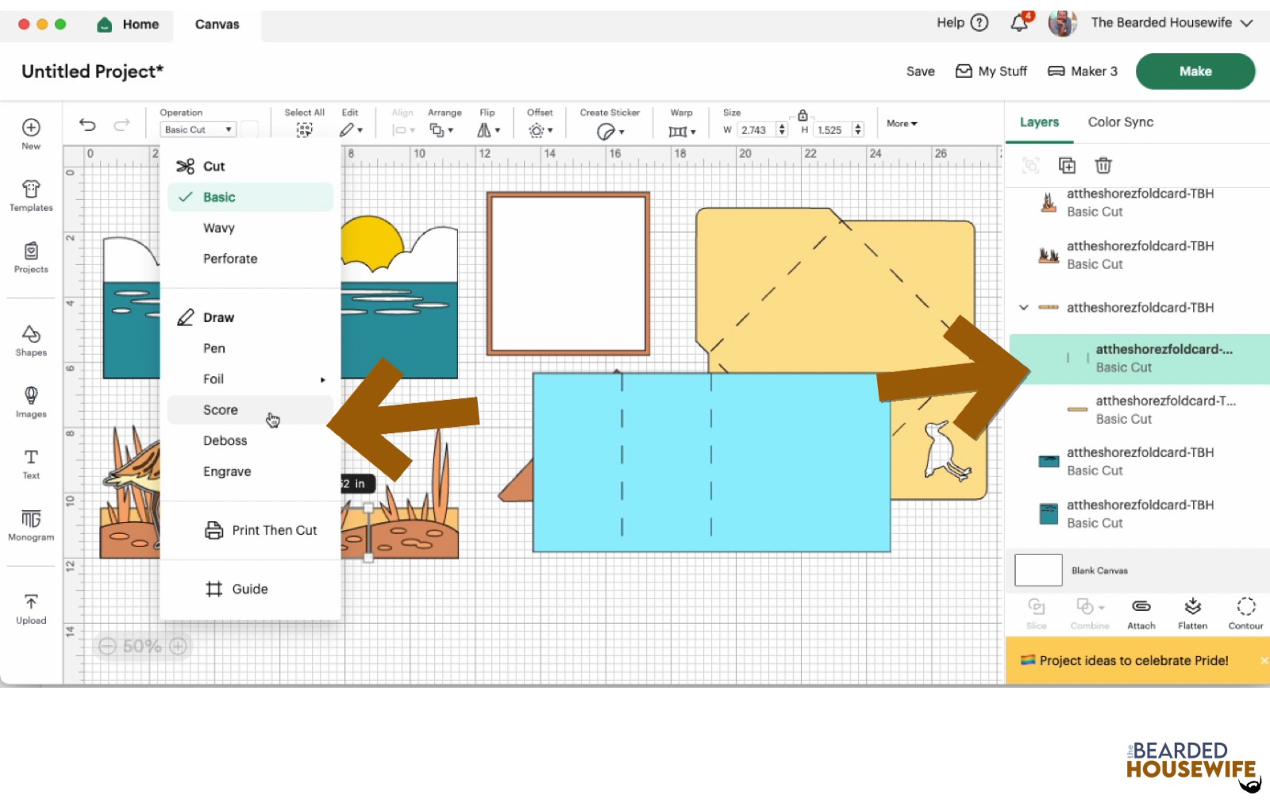Click the Maker 3 machine selector
Screen dimensions: 1270x807
pyautogui.click(x=1083, y=71)
